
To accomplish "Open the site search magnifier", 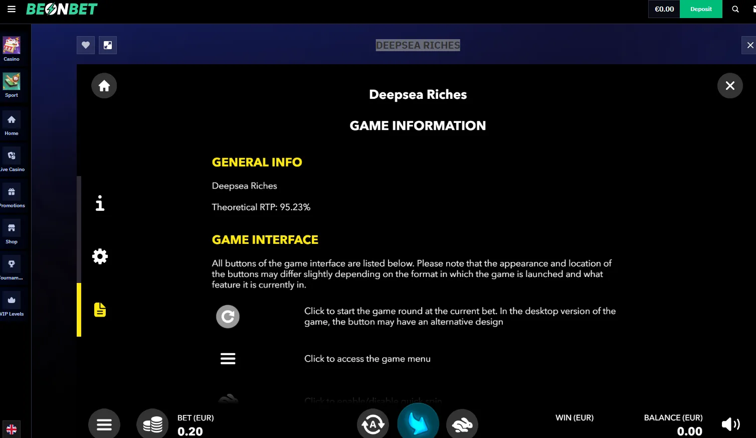I will [735, 9].
